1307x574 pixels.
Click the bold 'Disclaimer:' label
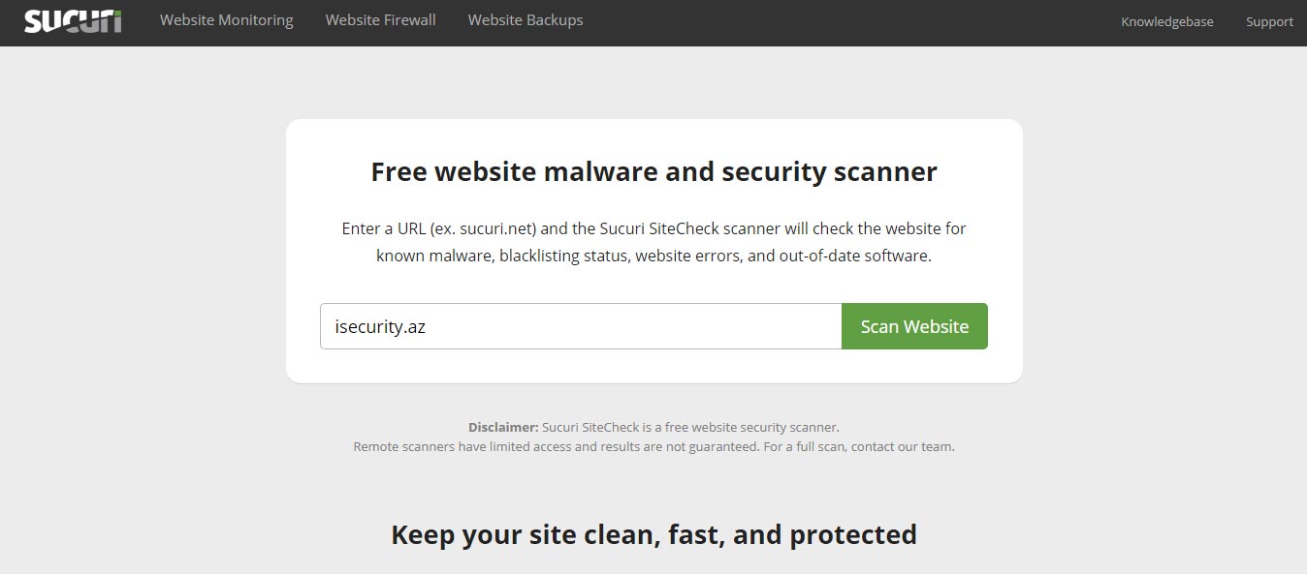[503, 427]
